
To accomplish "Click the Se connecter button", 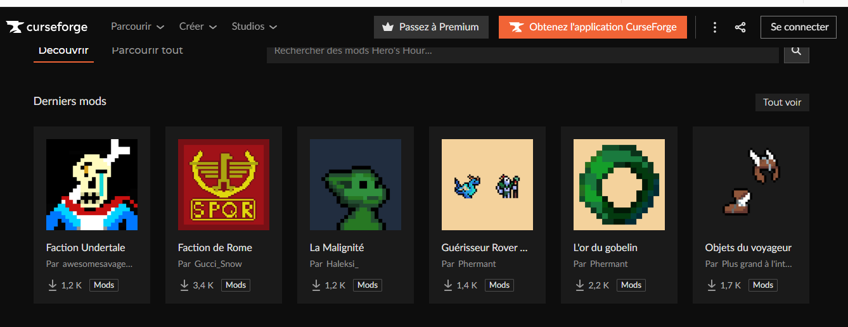I will pos(799,27).
